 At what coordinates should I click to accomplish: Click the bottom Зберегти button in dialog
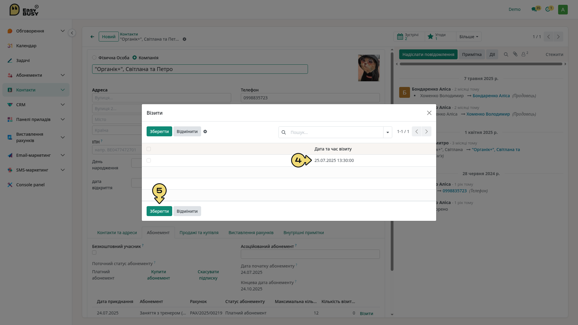click(159, 211)
